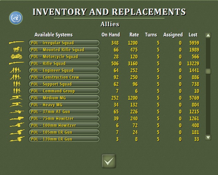The width and height of the screenshot is (218, 175).
Task: Click Rate value 226 for 37mm AT Gun
Action: (134, 112)
